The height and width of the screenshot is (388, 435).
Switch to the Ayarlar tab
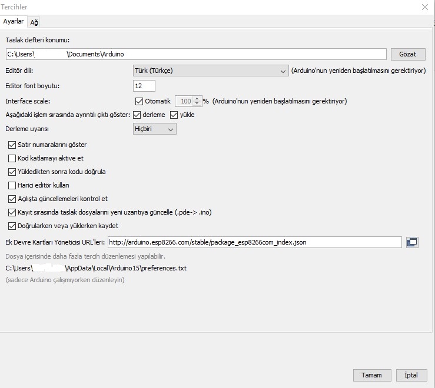click(14, 21)
